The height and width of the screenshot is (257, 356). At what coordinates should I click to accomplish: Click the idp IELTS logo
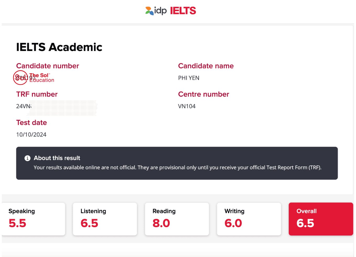(171, 11)
